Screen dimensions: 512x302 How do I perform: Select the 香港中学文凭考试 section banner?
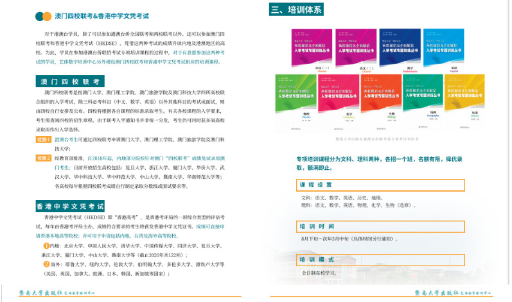pos(70,206)
